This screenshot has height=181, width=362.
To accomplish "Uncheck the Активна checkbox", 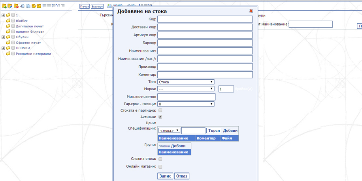I will (160, 117).
